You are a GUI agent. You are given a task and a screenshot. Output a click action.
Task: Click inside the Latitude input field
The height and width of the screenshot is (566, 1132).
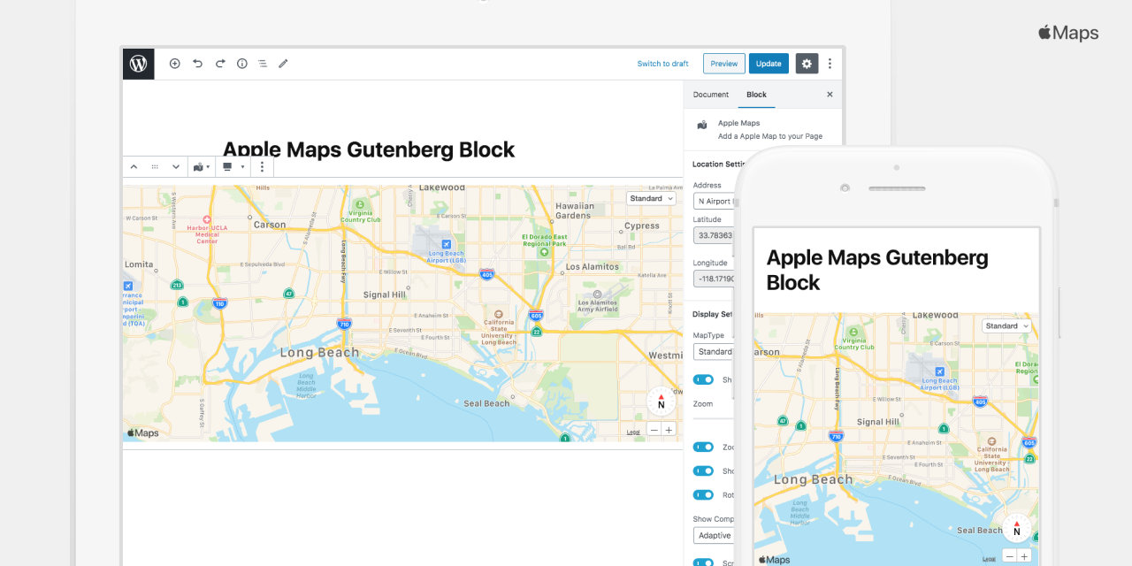[714, 235]
